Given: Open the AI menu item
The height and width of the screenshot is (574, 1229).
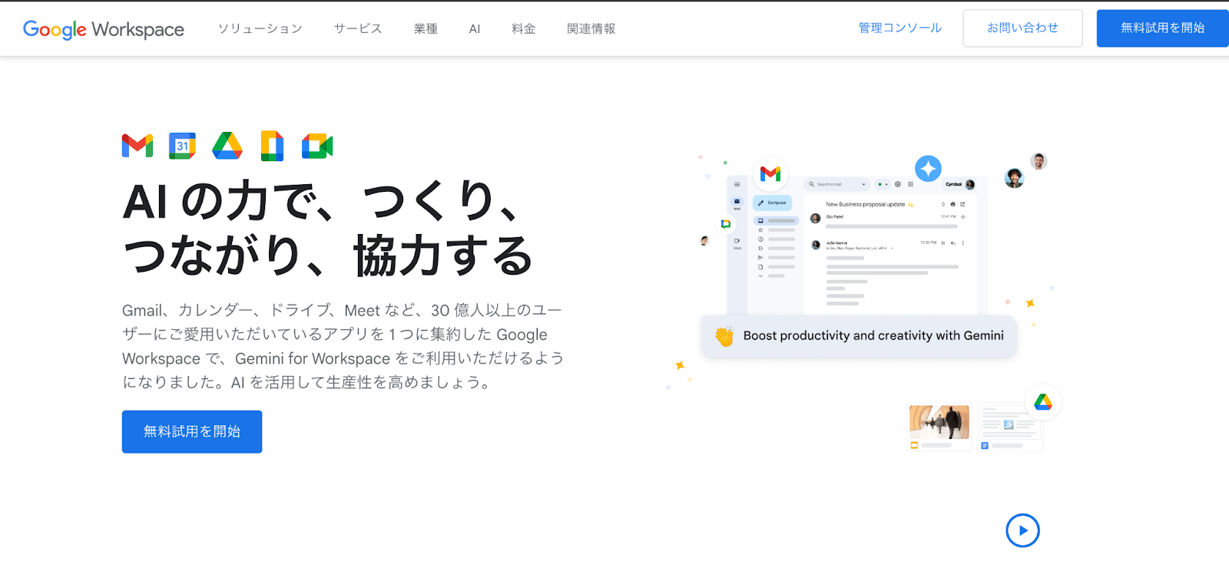Looking at the screenshot, I should coord(475,28).
